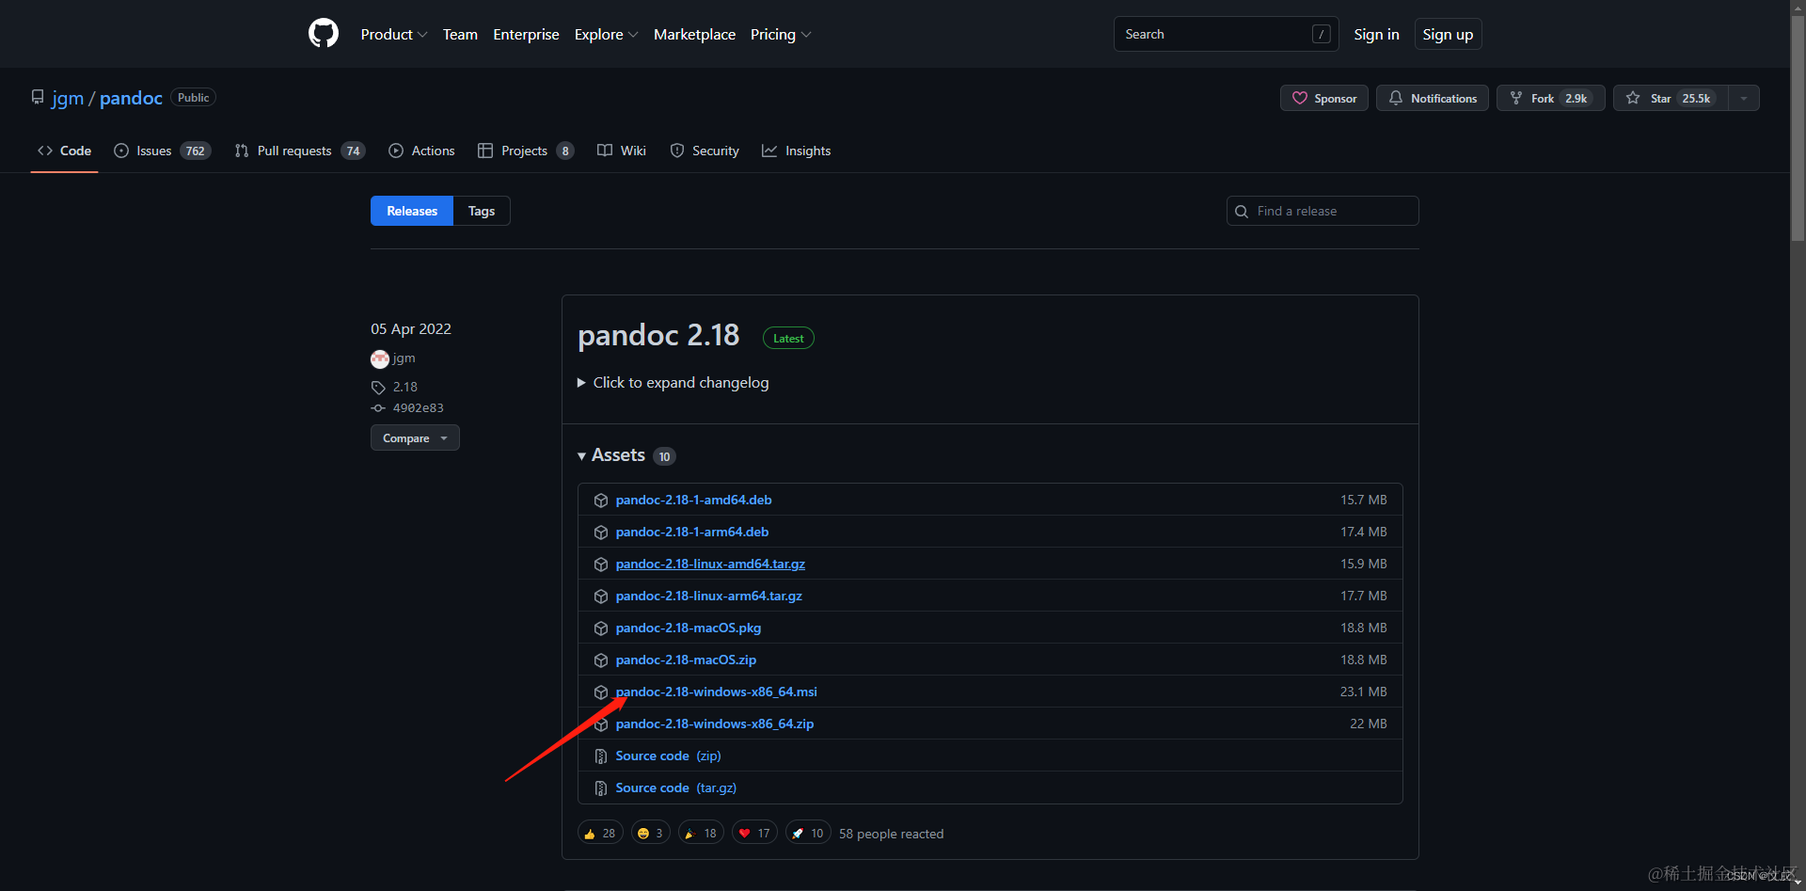
Task: Click the package icon for macOS.zip
Action: point(601,660)
